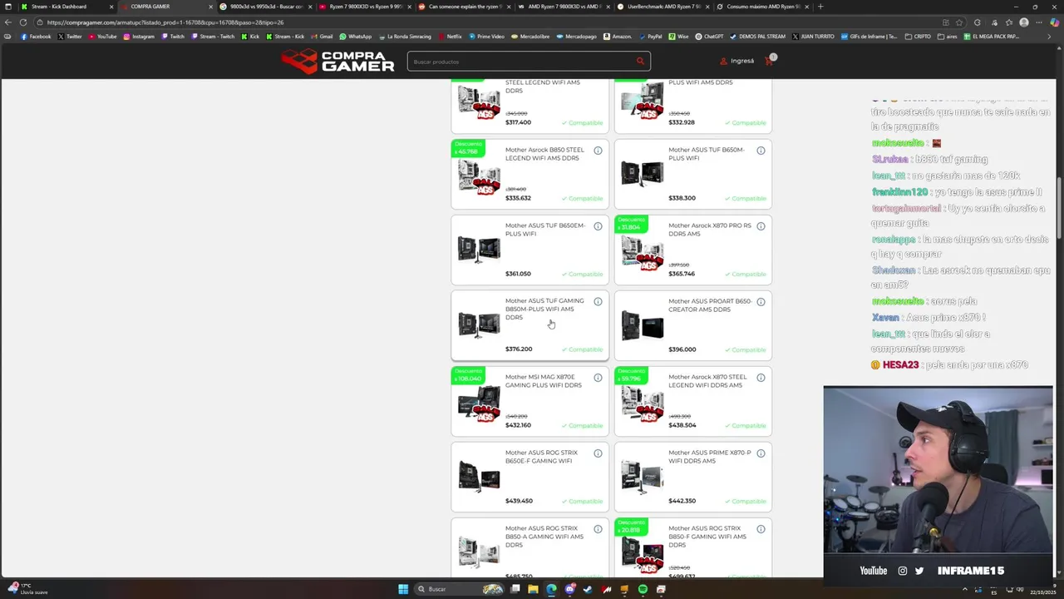Select Mother ASUS TUF GAMING B850M-PLUS WIFI title
The image size is (1064, 599).
tap(544, 309)
